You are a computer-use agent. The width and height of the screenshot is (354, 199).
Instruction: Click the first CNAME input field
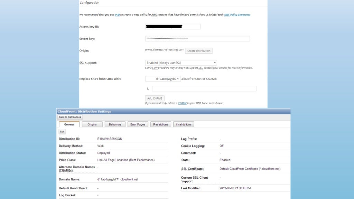point(204,89)
